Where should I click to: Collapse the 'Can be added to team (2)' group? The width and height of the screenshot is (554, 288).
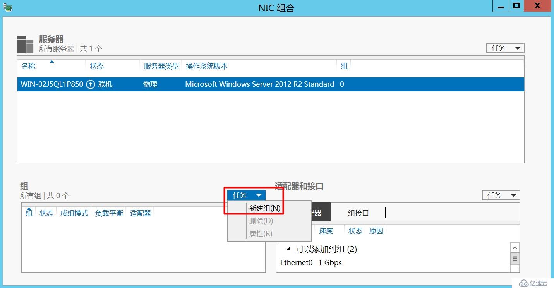coord(288,249)
